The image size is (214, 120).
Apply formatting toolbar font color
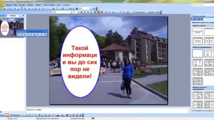(128, 12)
